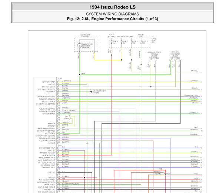
Task: Click the 'DLC SERIAL DATA' pin label
Action: (x=49, y=87)
